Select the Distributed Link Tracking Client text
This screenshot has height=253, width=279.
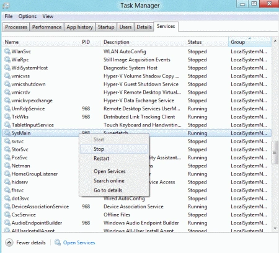click(139, 117)
